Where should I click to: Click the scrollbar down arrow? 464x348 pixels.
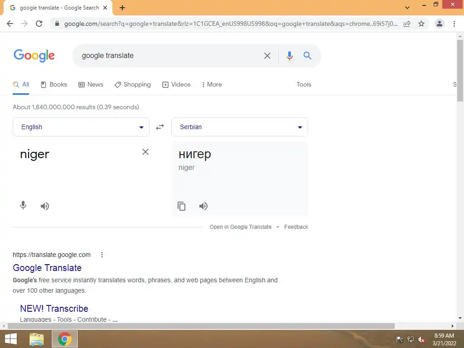tap(460, 318)
